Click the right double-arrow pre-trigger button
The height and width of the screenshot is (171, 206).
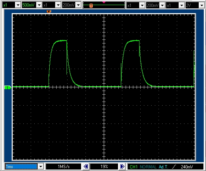[x=122, y=167]
